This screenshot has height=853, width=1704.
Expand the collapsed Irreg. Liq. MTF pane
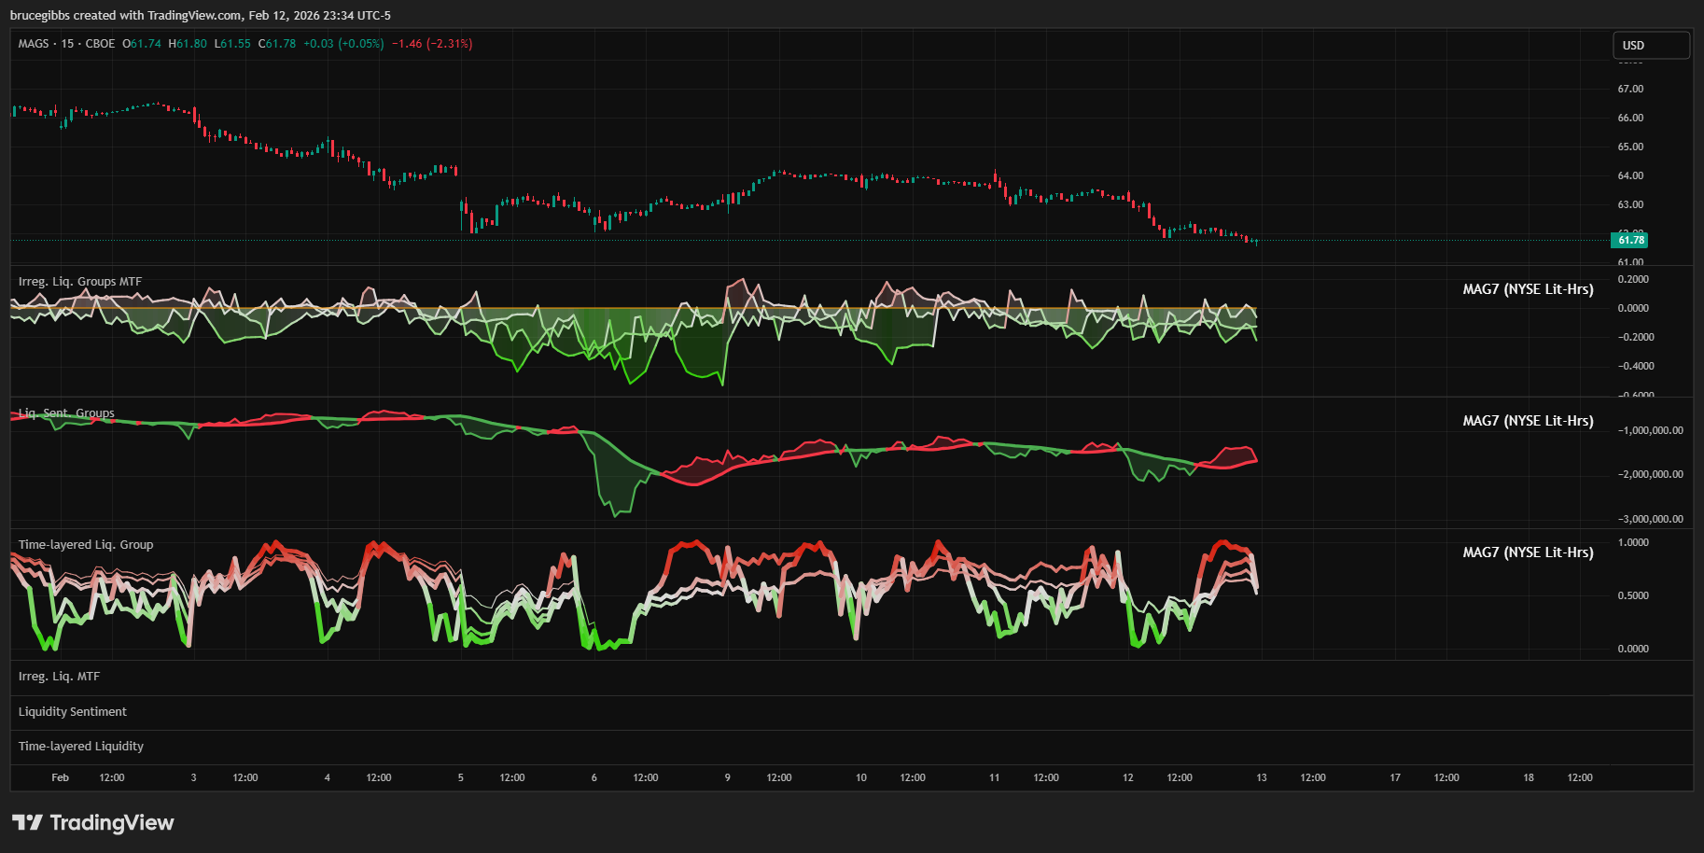[x=59, y=677]
